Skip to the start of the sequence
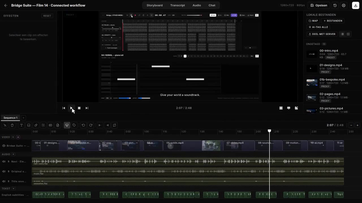 click(64, 108)
